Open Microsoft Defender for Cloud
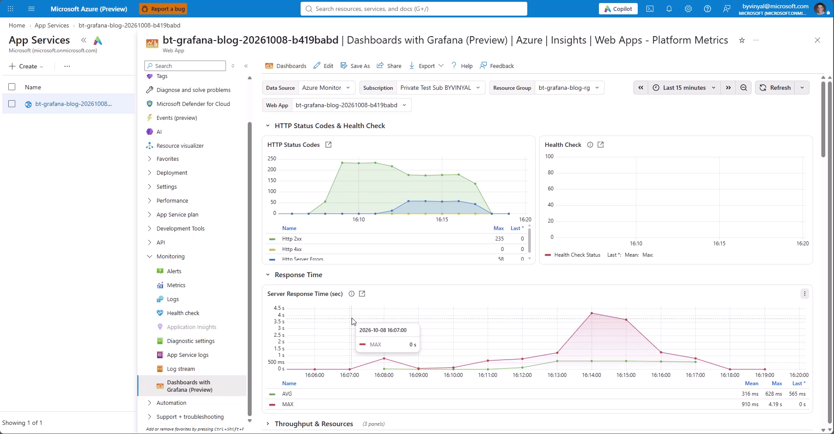This screenshot has height=434, width=834. [x=193, y=104]
